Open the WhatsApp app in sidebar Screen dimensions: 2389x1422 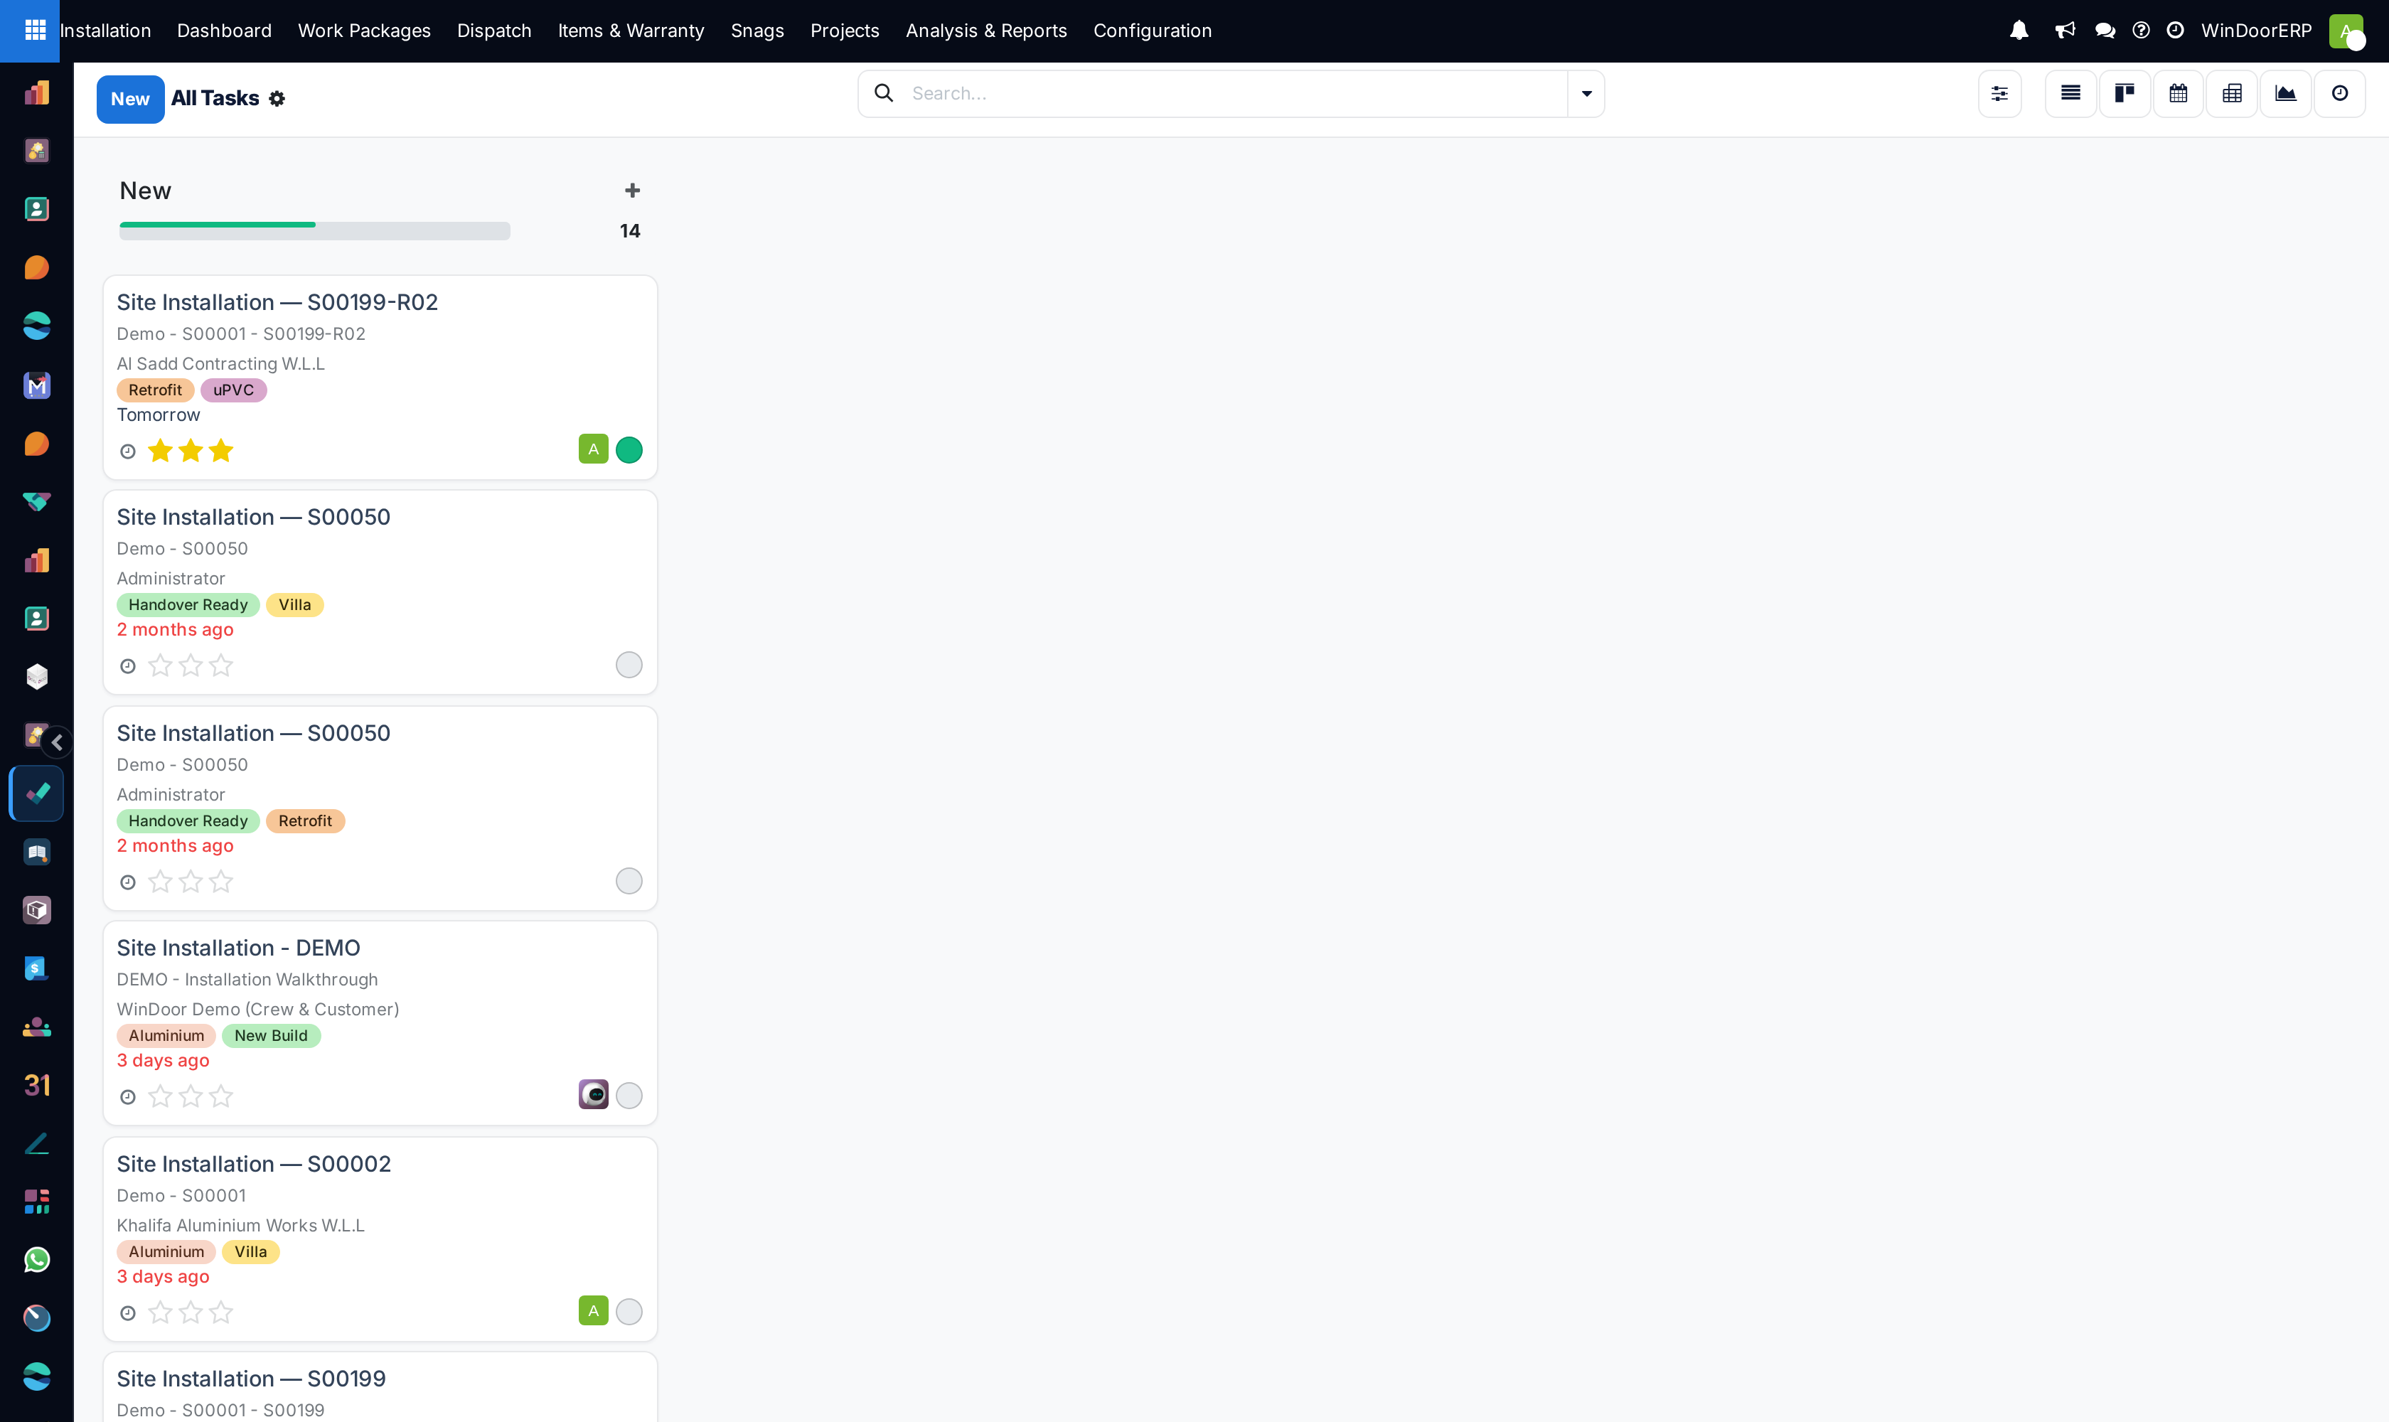coord(36,1260)
